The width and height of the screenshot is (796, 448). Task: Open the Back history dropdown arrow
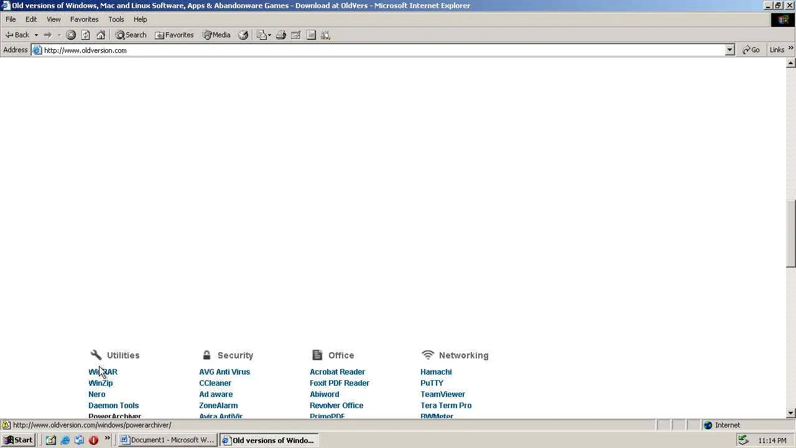36,35
